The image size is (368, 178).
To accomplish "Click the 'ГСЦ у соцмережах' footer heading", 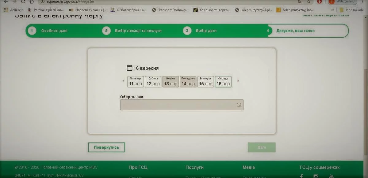I will 320,167.
